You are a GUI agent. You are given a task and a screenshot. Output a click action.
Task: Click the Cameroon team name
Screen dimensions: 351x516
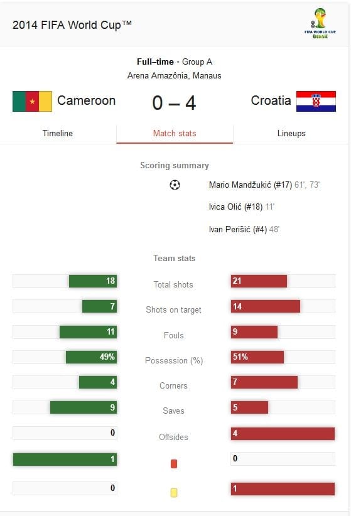[x=86, y=100]
